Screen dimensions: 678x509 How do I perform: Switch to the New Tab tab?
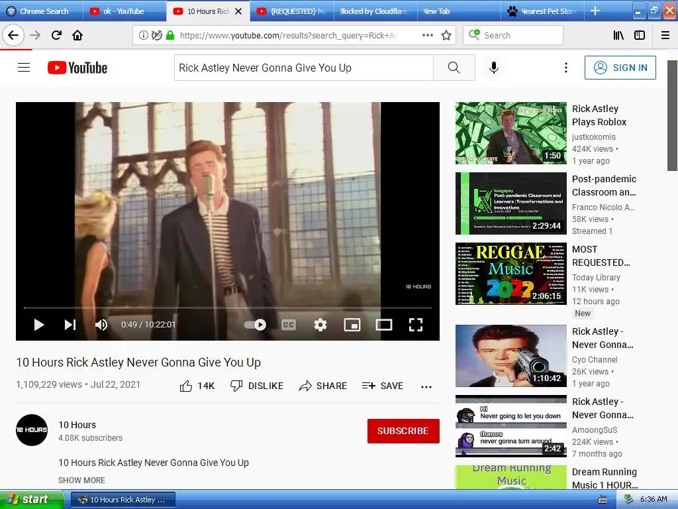[x=458, y=11]
